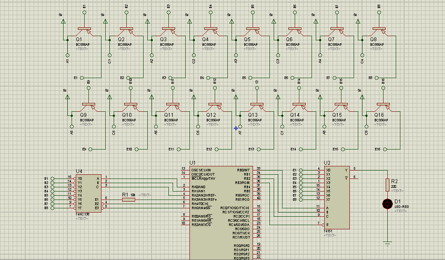The width and height of the screenshot is (445, 260).
Task: Select transistor Q8 symbol
Action: coord(379,32)
